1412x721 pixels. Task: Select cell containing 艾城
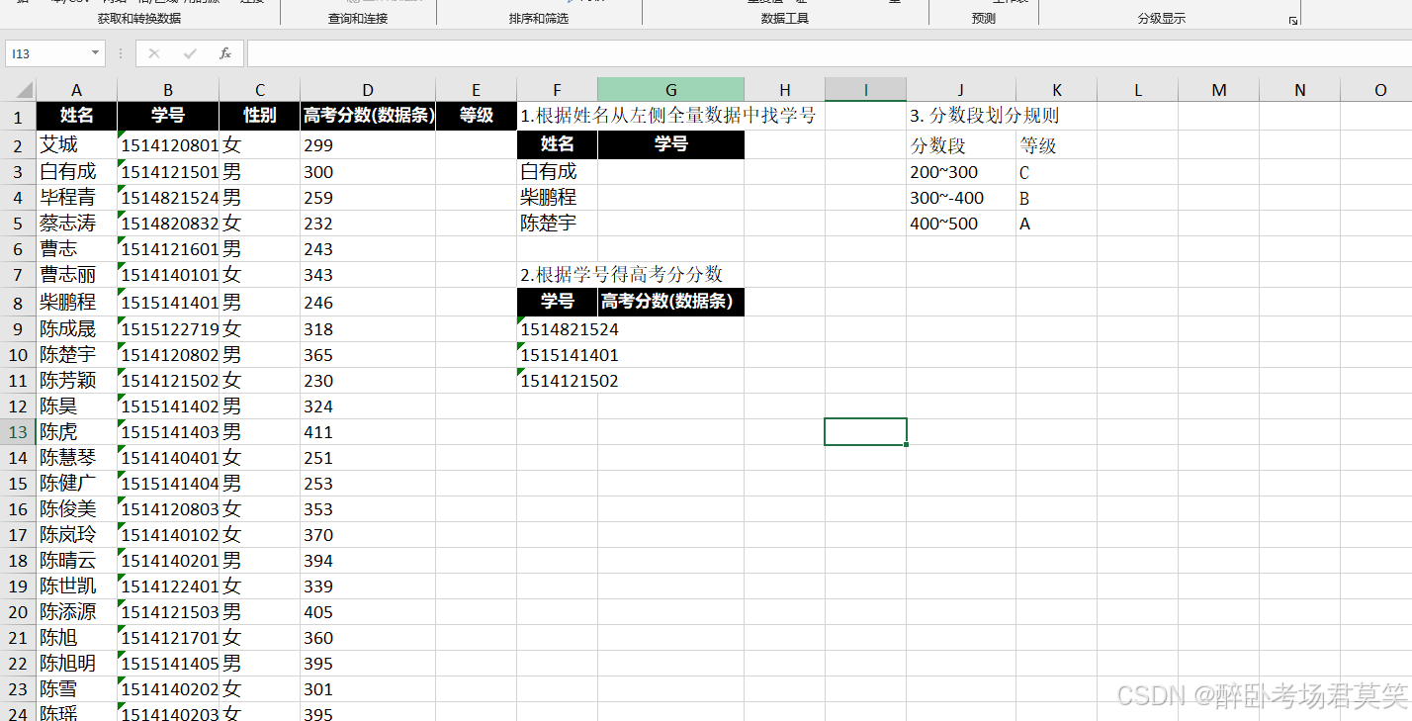(77, 145)
